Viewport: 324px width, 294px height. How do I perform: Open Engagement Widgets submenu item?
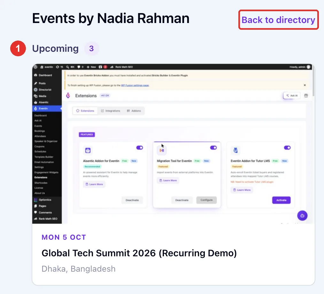[46, 172]
